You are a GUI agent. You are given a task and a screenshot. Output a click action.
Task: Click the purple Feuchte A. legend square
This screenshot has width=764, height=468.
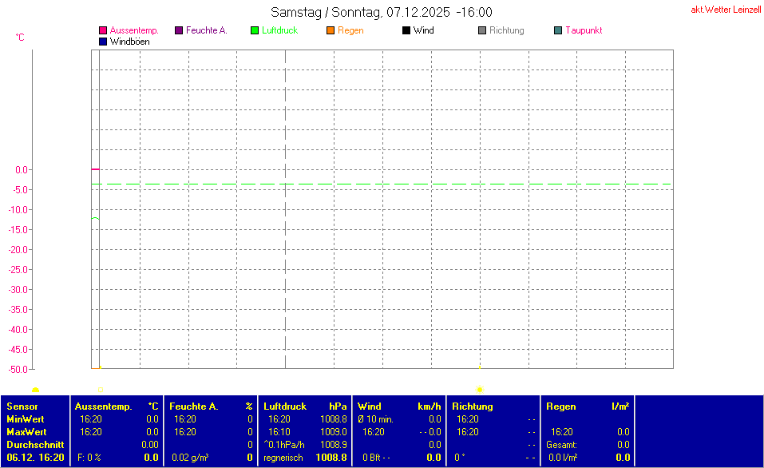click(179, 30)
